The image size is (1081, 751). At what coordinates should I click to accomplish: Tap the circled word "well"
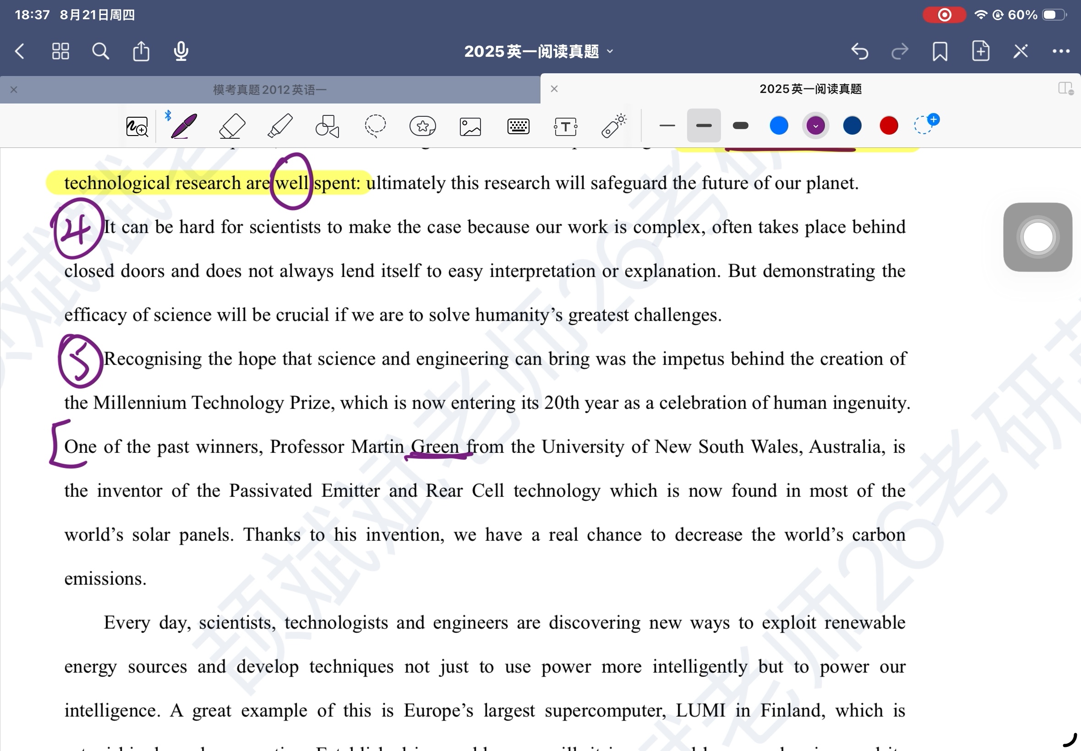click(x=292, y=183)
